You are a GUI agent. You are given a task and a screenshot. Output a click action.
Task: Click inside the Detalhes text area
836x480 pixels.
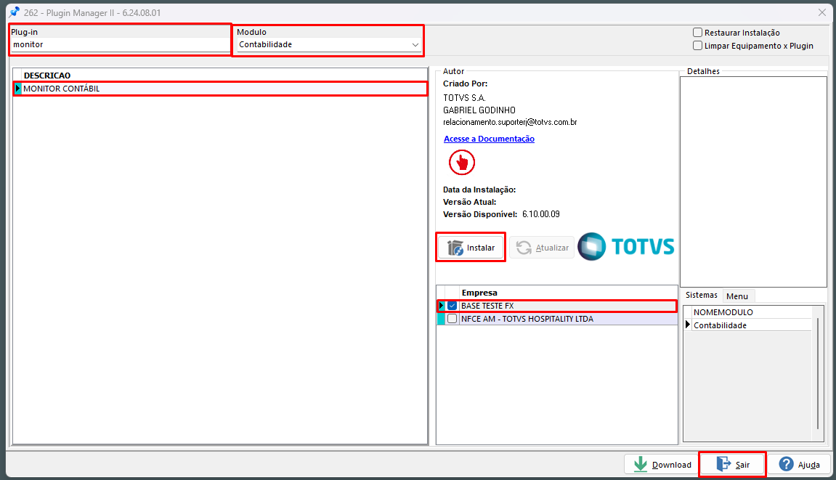[x=753, y=182]
